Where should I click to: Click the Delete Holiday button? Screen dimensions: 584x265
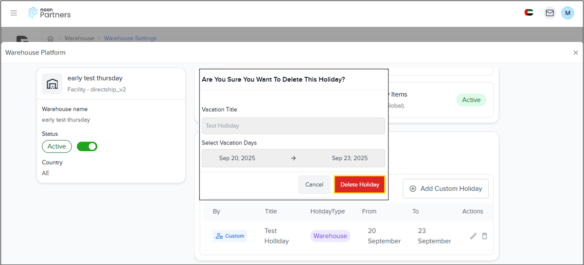click(x=359, y=185)
